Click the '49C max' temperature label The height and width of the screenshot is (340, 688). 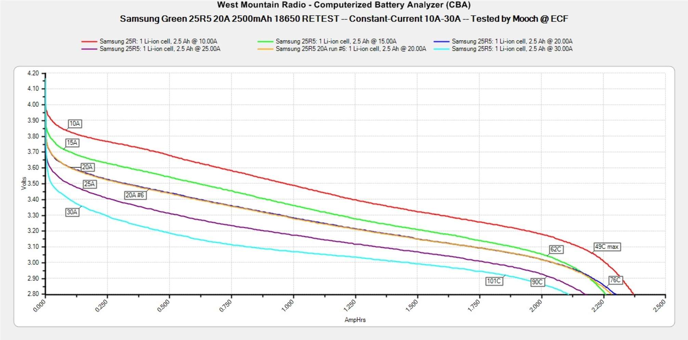tap(607, 247)
